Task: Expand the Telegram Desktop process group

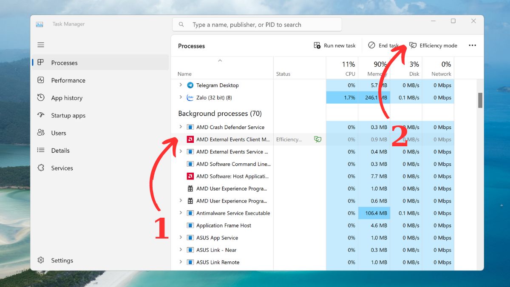Action: point(181,85)
